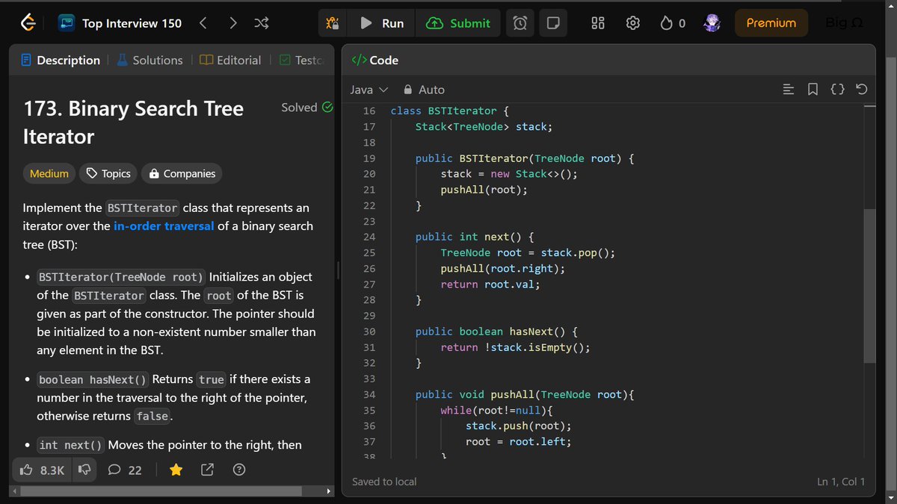Open the 22 comments
The height and width of the screenshot is (504, 897).
[x=125, y=470]
